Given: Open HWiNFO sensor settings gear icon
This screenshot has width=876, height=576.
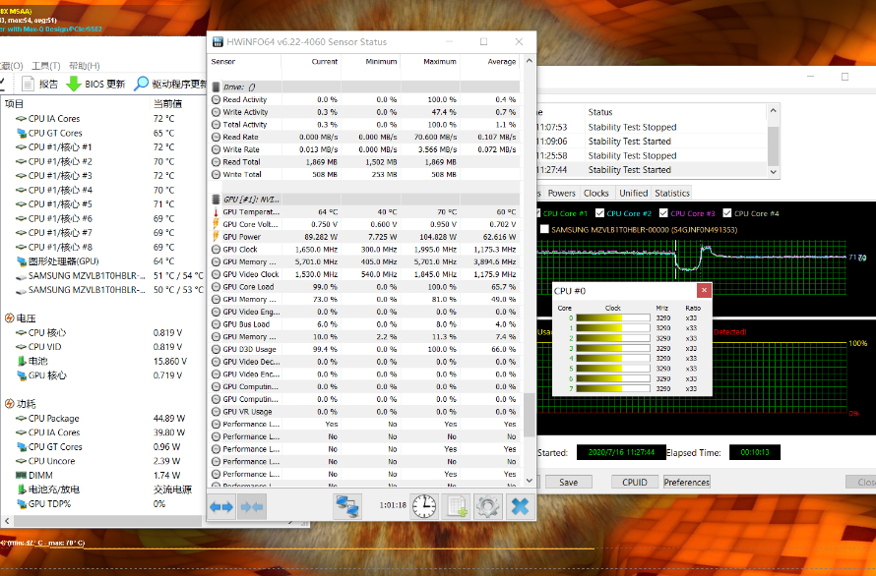Looking at the screenshot, I should coord(488,507).
